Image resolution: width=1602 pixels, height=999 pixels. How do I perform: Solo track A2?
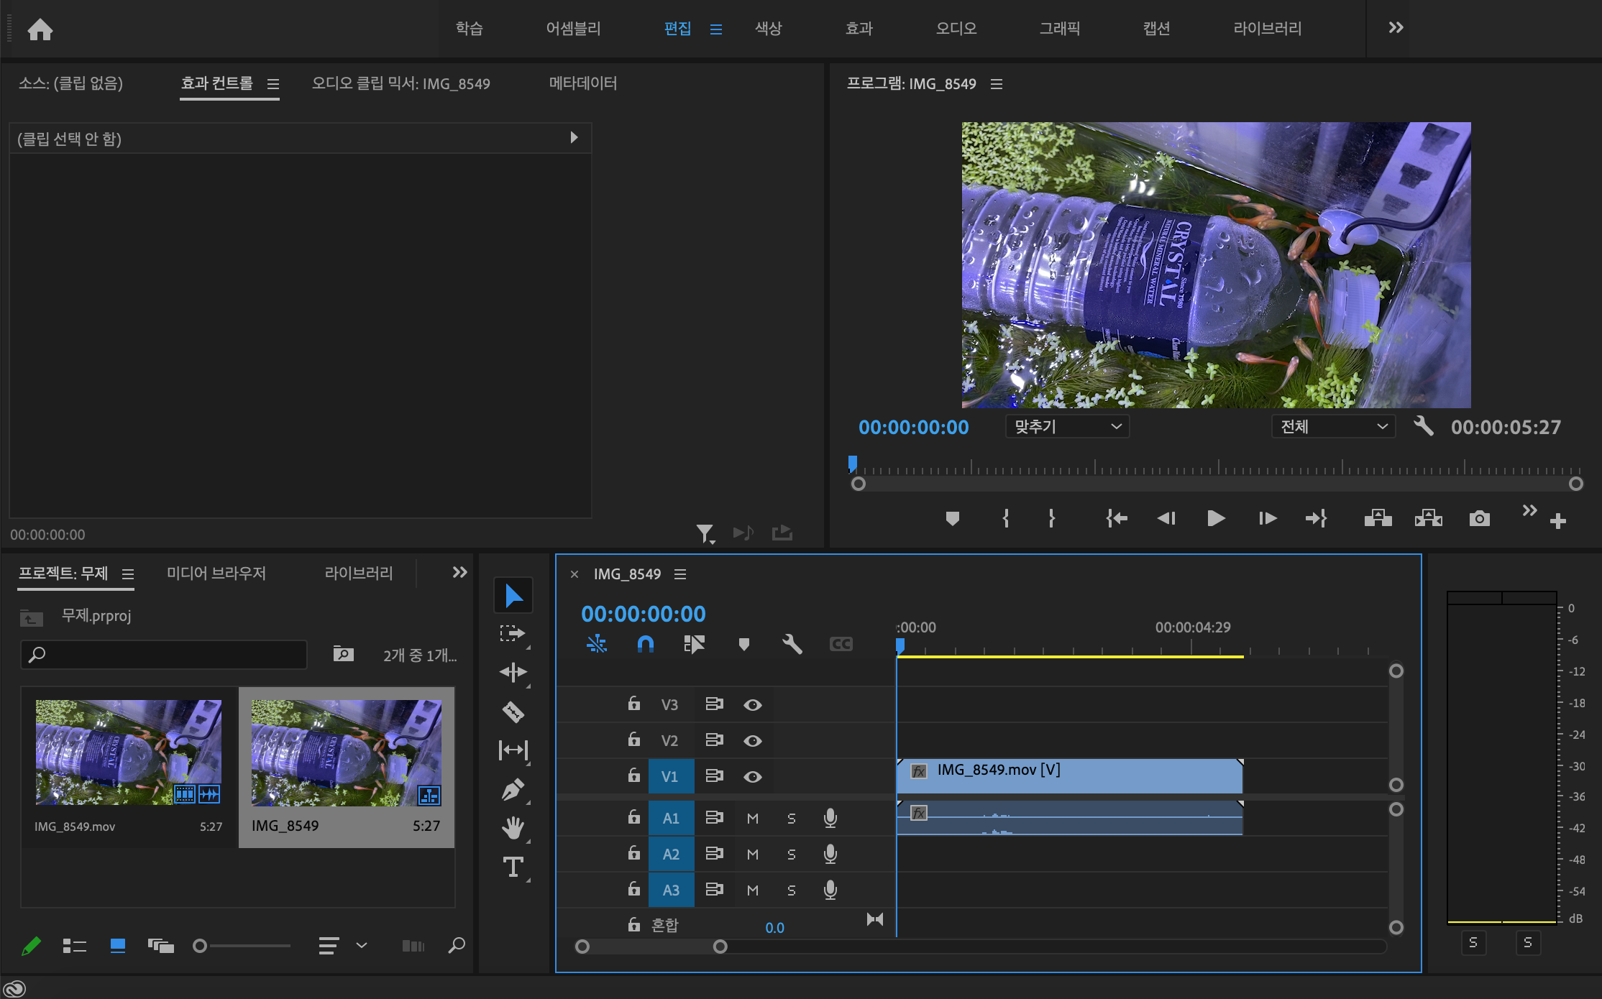792,855
